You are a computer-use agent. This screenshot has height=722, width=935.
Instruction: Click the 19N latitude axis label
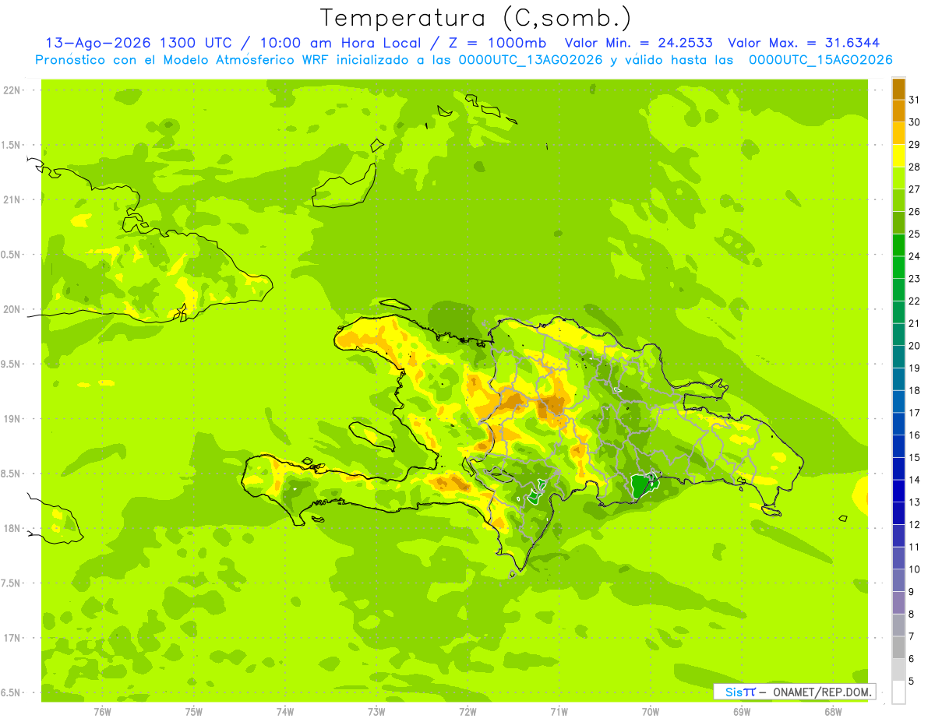coord(12,419)
